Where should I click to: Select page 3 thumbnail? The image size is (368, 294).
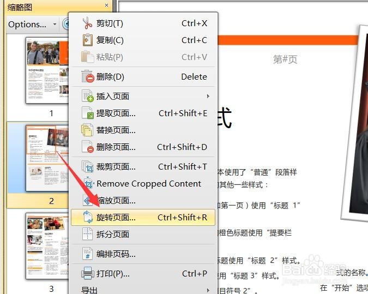click(47, 246)
